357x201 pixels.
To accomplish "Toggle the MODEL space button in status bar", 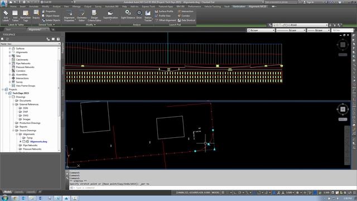I will click(x=215, y=193).
